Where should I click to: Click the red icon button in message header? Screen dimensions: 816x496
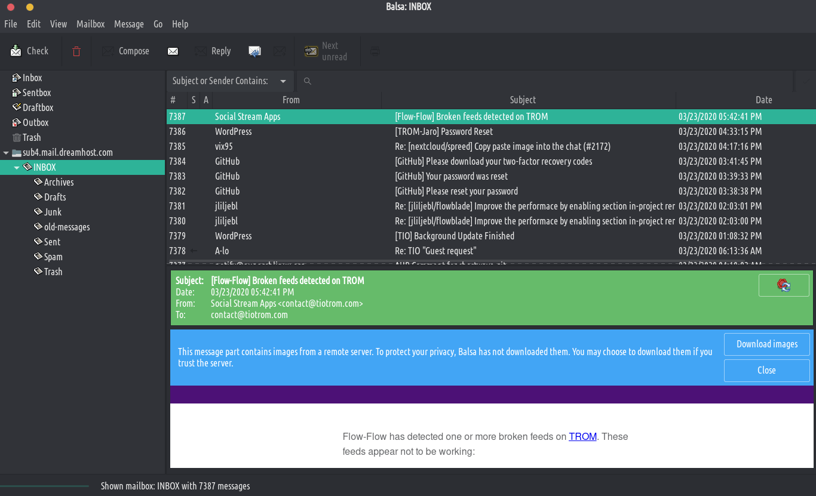[x=783, y=285]
